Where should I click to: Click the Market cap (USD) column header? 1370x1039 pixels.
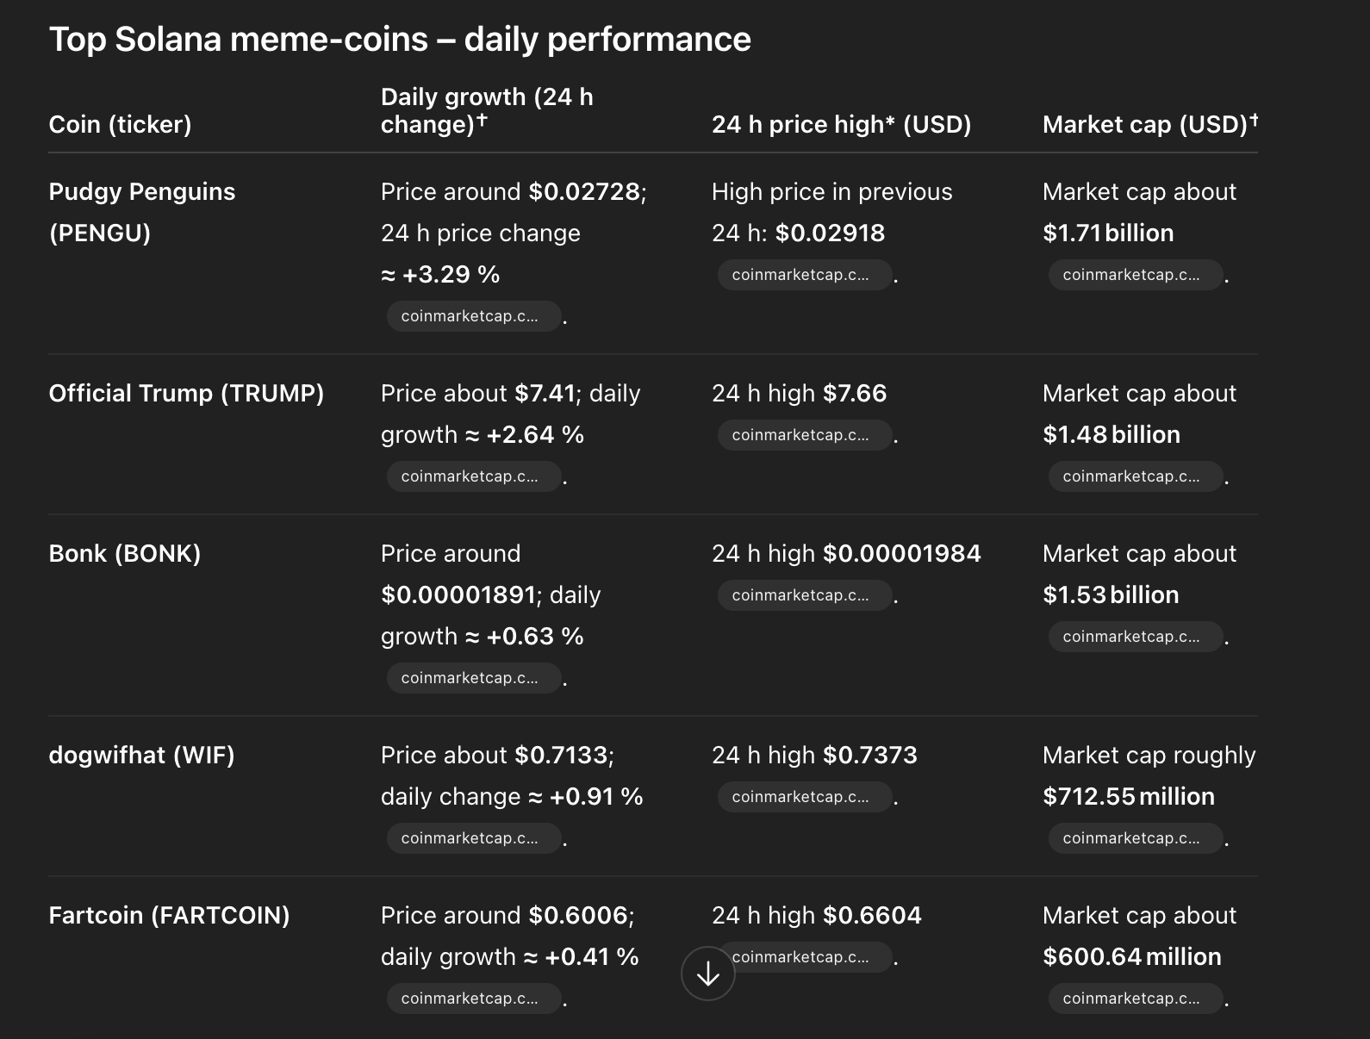tap(1149, 124)
